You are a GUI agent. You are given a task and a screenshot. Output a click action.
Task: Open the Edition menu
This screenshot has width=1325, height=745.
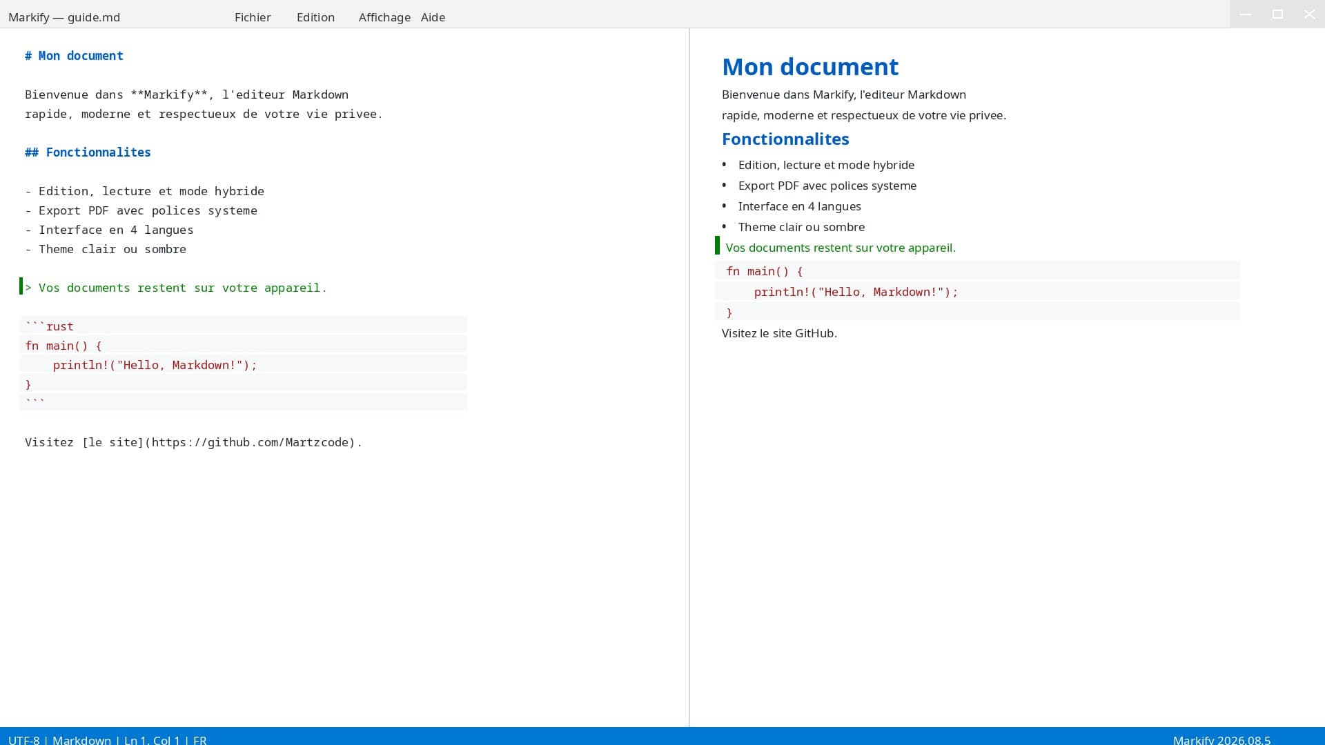(x=315, y=17)
